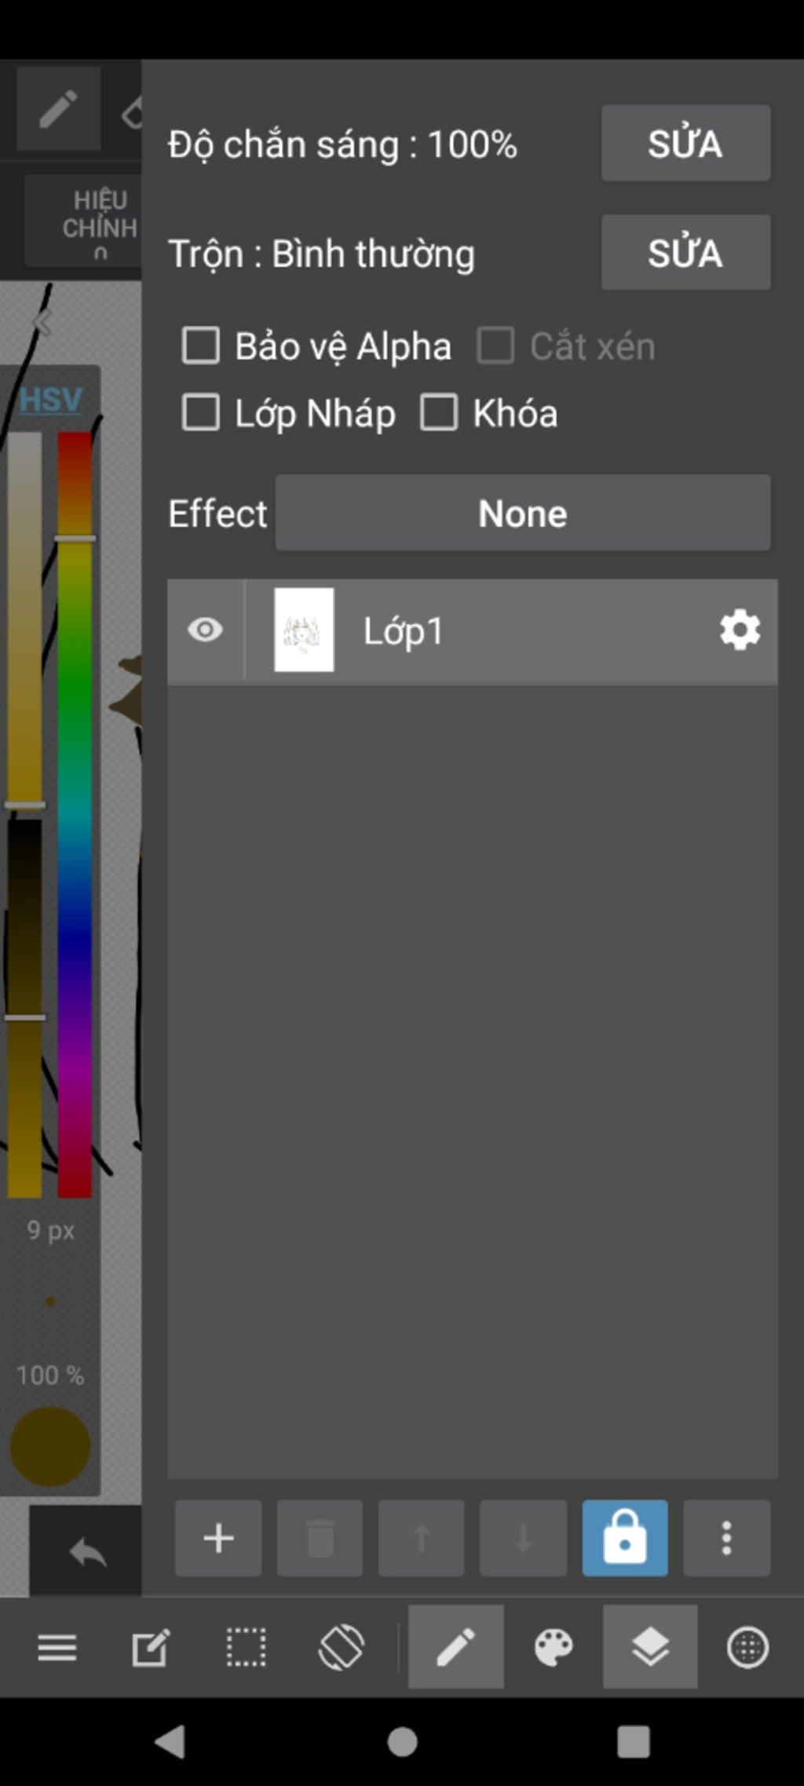This screenshot has height=1786, width=804.
Task: Enable Bảo vệ Alpha checkbox
Action: point(201,346)
